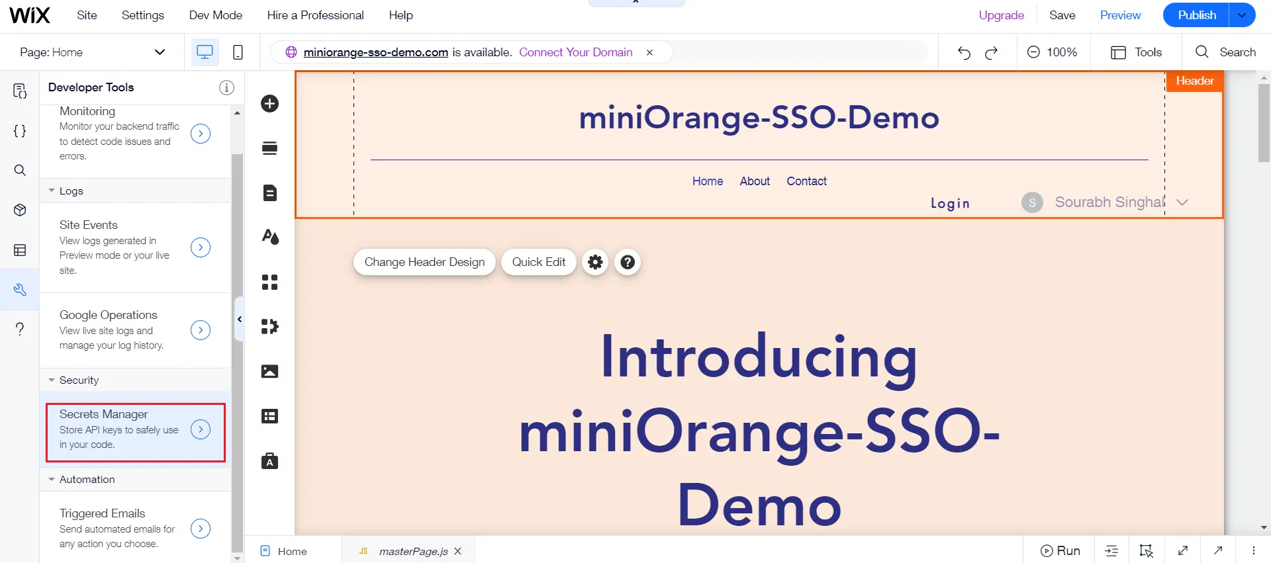Click the Quick Edit button

(538, 262)
